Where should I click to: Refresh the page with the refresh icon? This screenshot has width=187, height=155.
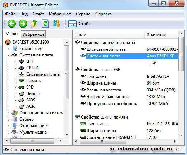[x=45, y=24]
